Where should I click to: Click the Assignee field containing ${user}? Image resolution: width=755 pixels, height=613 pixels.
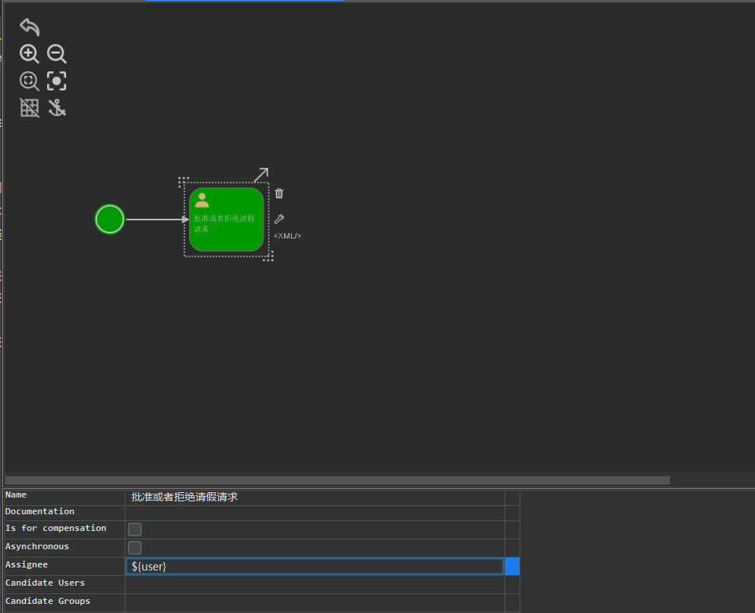click(x=314, y=567)
